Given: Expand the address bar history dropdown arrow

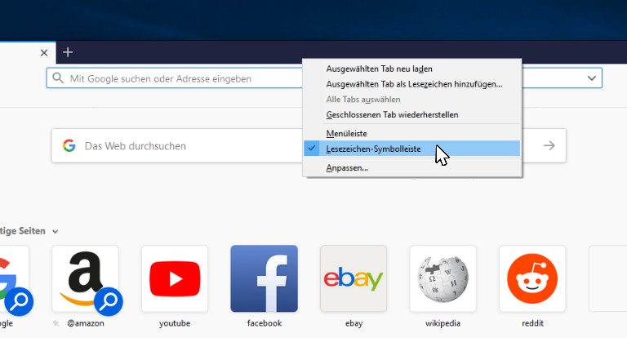Looking at the screenshot, I should tap(591, 78).
